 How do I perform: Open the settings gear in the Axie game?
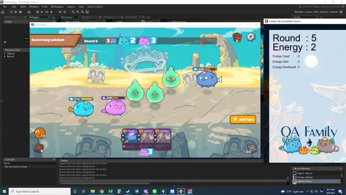pos(251,37)
